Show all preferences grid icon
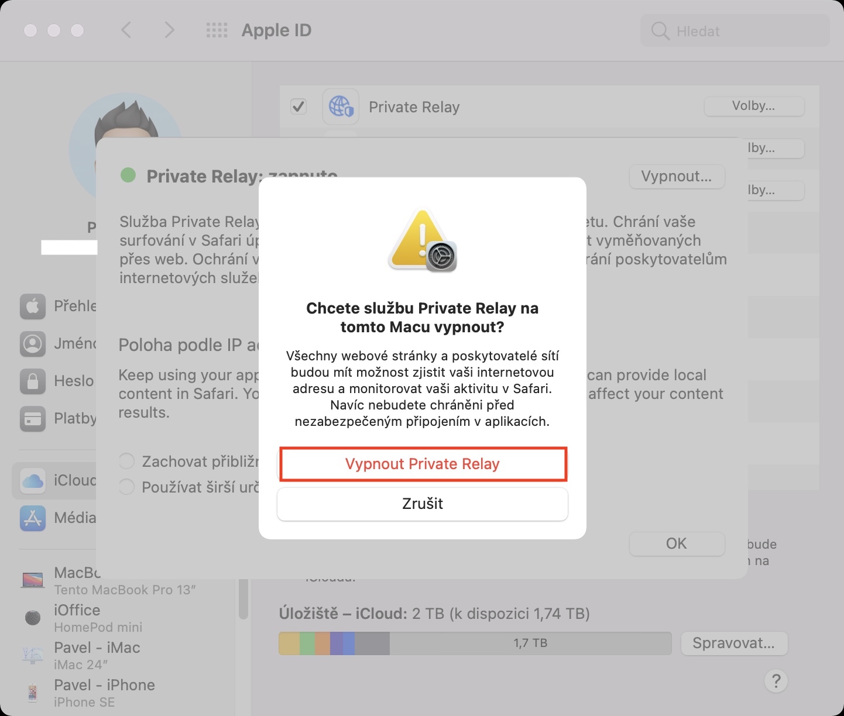Screen dimensions: 844x716 (x=217, y=30)
